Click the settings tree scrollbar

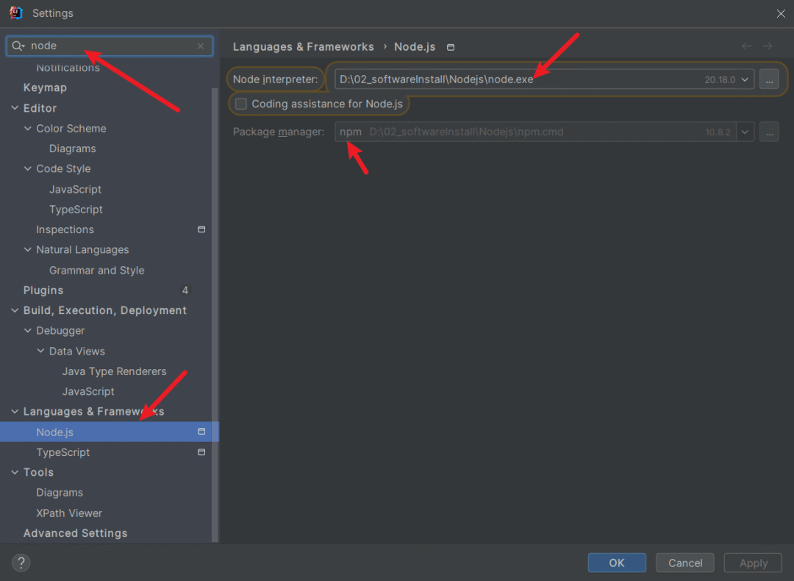click(215, 314)
